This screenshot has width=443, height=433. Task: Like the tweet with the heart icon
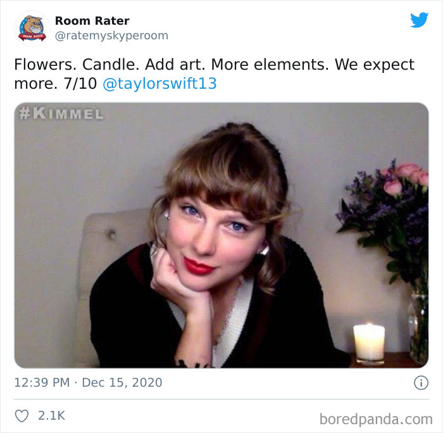[22, 416]
